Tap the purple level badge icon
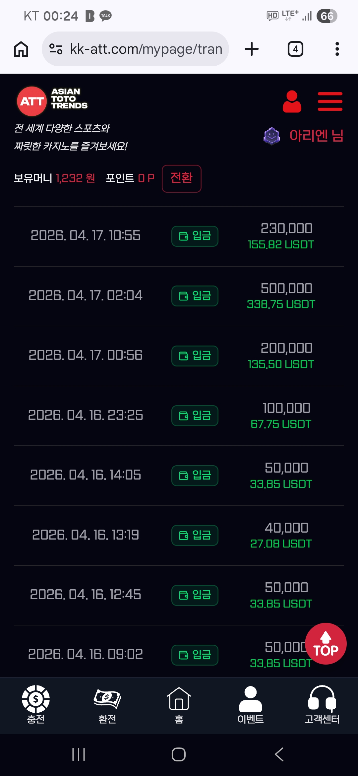Screen dimensions: 358x776 coord(272,136)
